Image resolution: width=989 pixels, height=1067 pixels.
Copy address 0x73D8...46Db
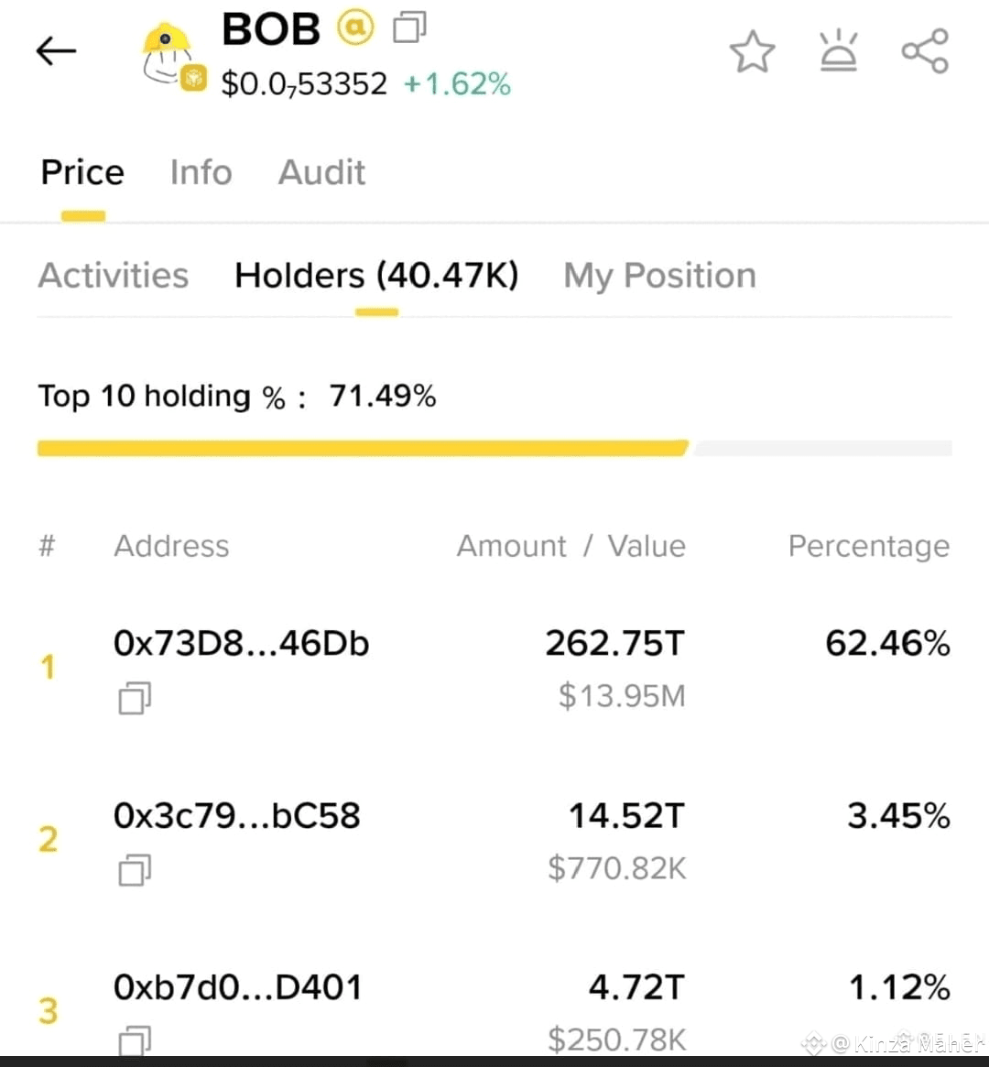click(135, 698)
